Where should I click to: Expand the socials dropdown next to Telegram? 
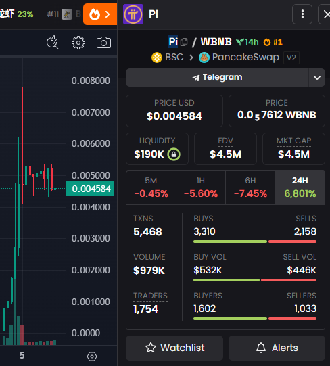coord(317,78)
